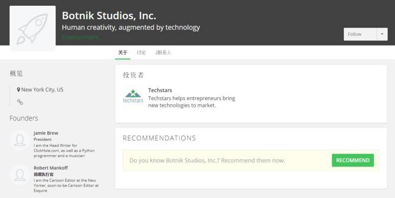This screenshot has width=395, height=198.
Task: Expand the Follow button dropdown arrow
Action: click(382, 34)
